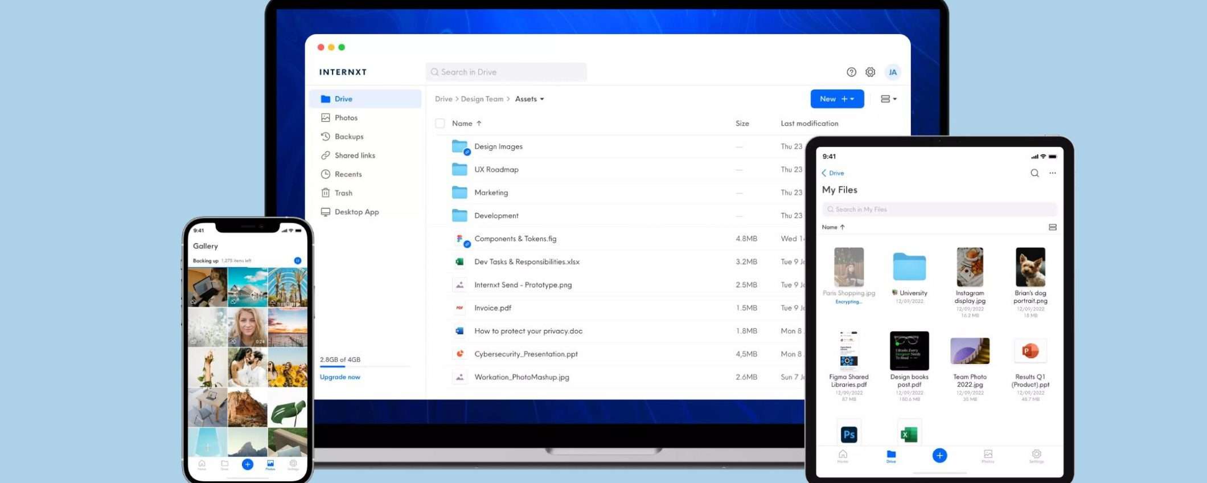
Task: Click the Upgrade now link
Action: tap(340, 377)
